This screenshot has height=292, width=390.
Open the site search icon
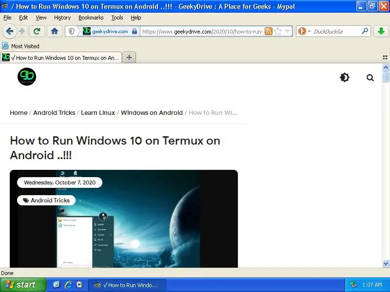point(370,78)
